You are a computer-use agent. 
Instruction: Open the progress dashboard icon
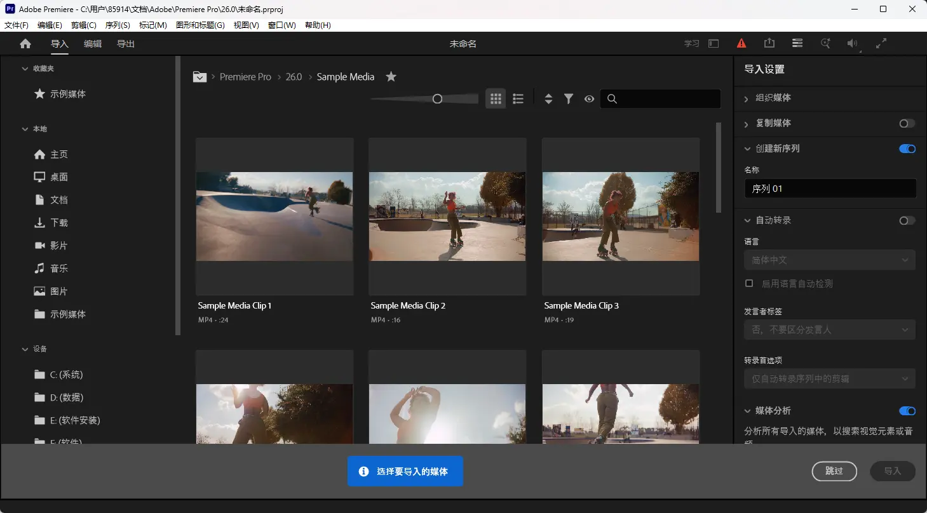tap(797, 43)
